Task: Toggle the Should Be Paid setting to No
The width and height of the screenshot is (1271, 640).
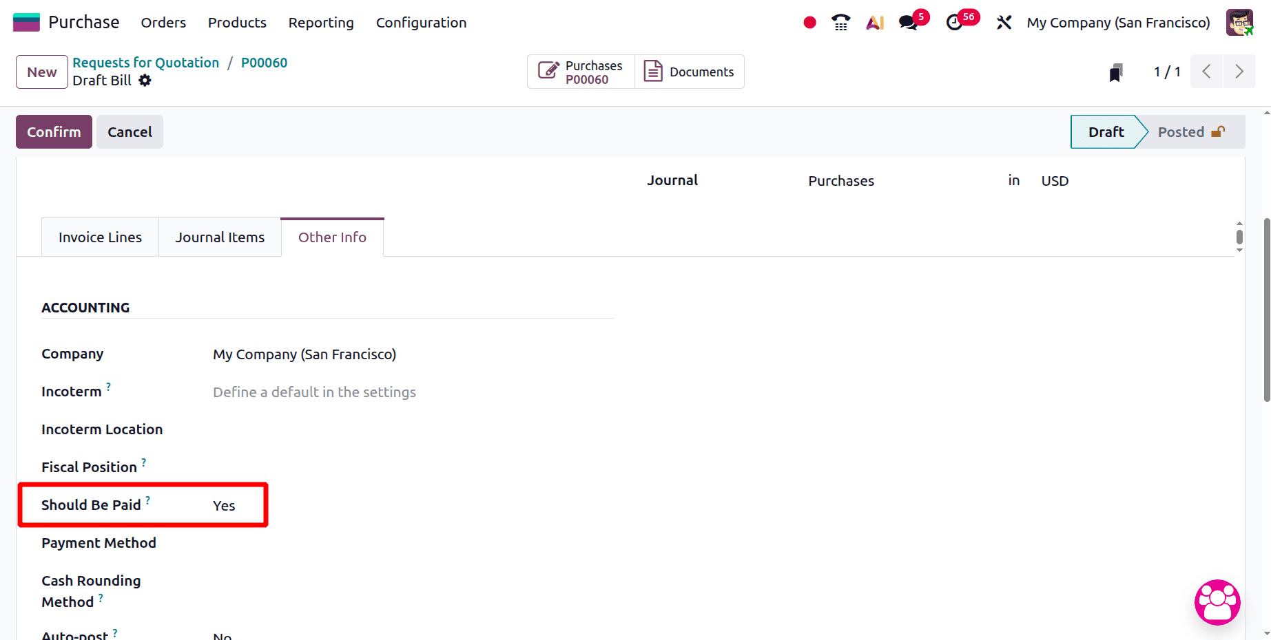Action: [223, 505]
